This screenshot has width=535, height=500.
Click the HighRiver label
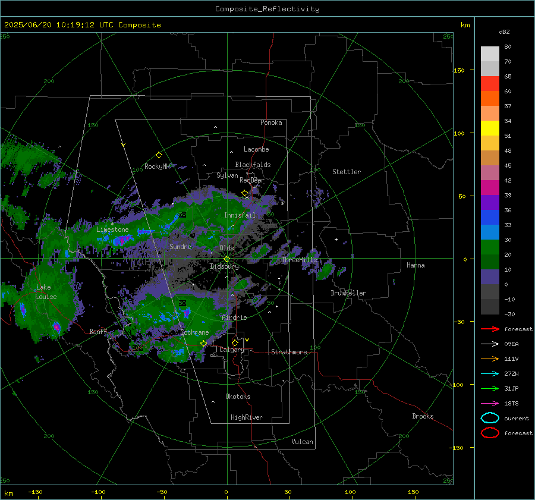(x=247, y=417)
